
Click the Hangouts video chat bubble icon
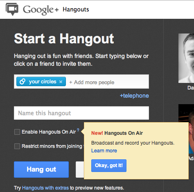[x=12, y=9]
